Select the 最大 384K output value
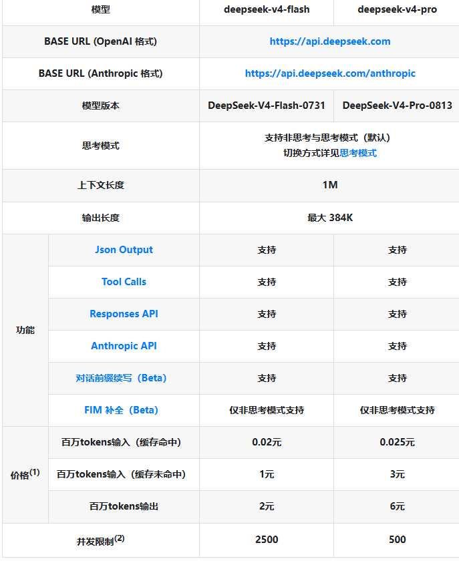 tap(330, 218)
